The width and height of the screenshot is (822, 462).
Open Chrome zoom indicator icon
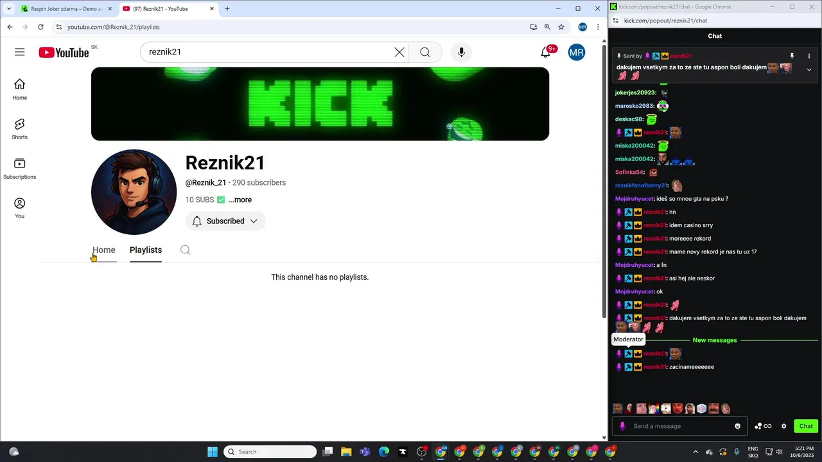pos(547,27)
